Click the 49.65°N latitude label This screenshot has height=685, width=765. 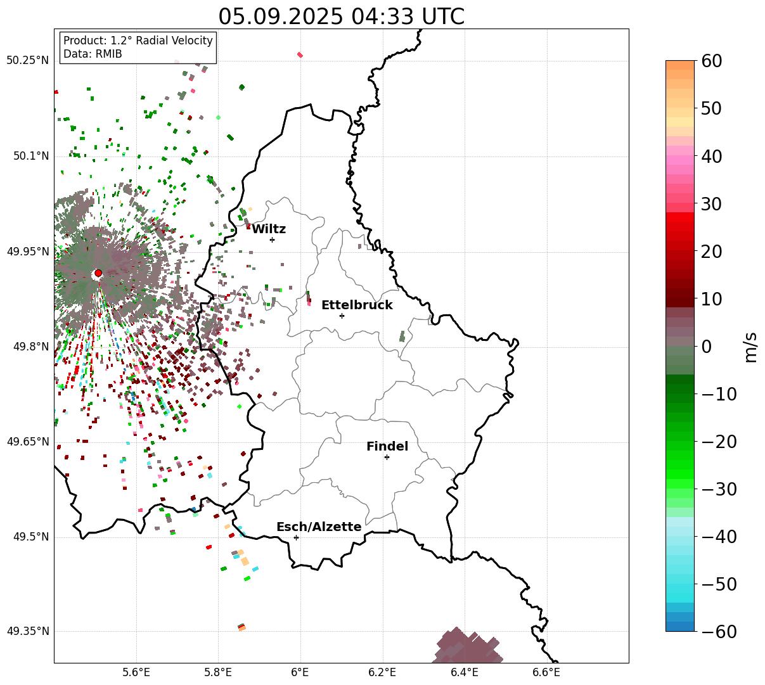coord(27,442)
